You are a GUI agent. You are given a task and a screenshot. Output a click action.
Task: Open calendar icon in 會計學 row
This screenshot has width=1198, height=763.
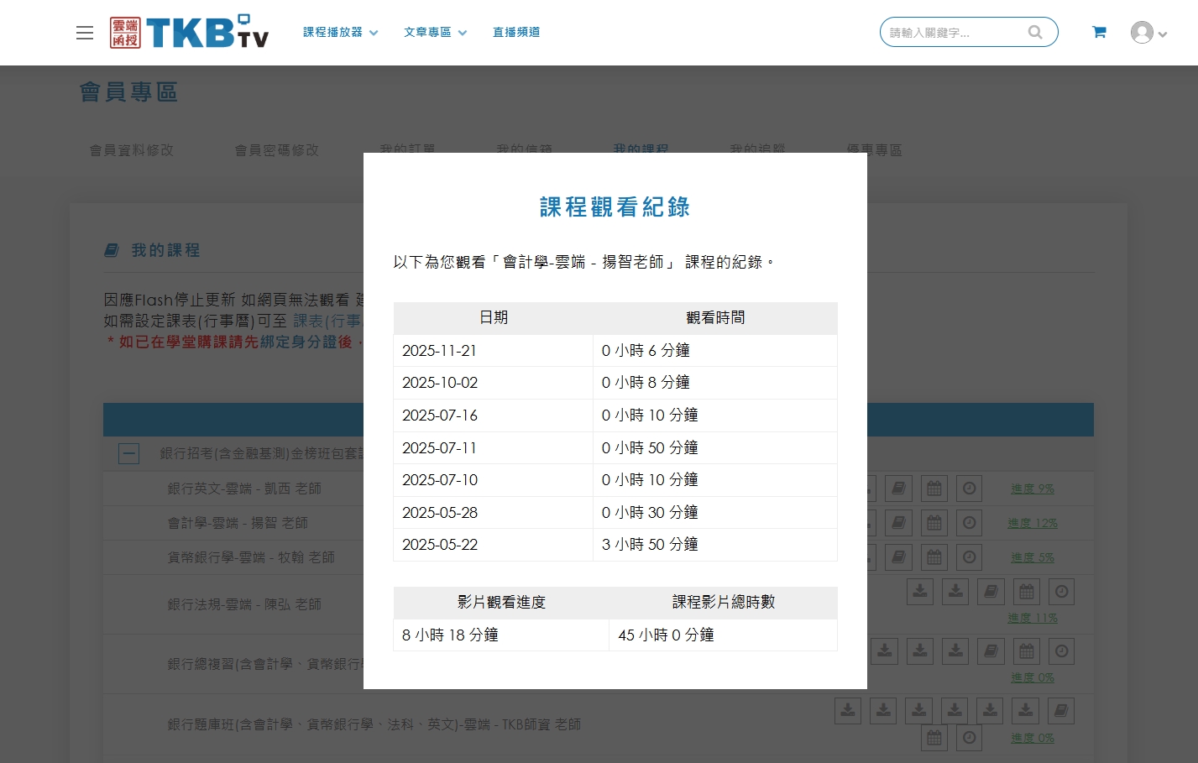click(934, 523)
